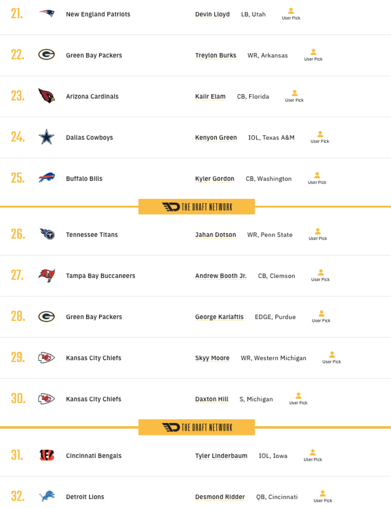Click The Draft Network banner between picks 25 and 26
391x508 pixels.
tap(195, 206)
